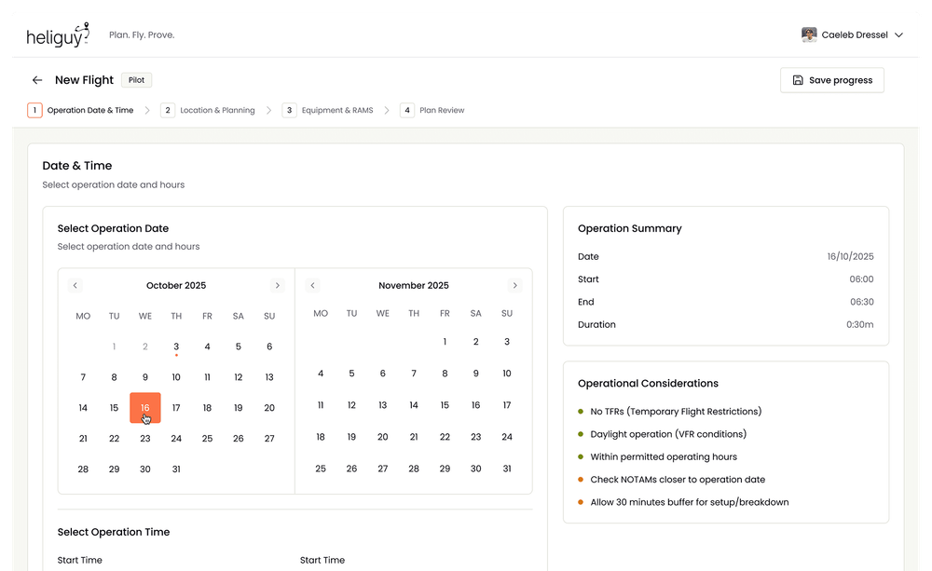Pick November 14 as operation date
The image size is (932, 571).
click(x=414, y=405)
